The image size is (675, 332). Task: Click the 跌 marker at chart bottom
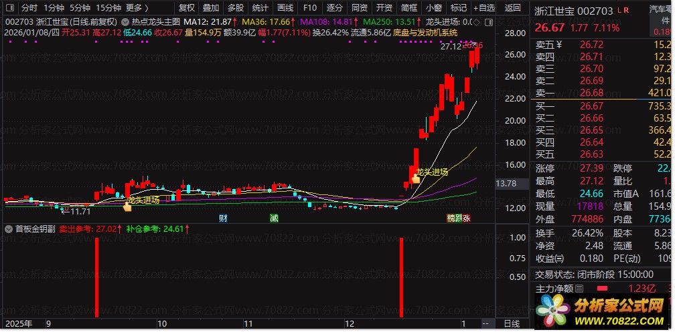(x=459, y=218)
